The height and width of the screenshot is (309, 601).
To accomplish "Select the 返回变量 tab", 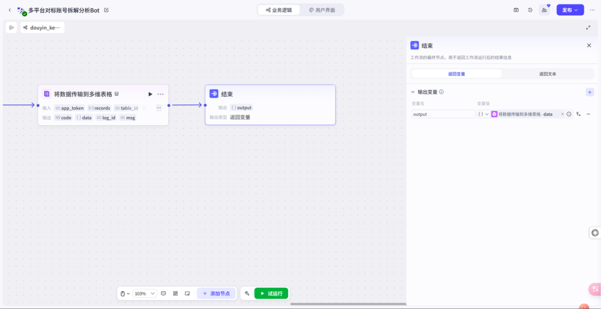I will click(x=456, y=73).
